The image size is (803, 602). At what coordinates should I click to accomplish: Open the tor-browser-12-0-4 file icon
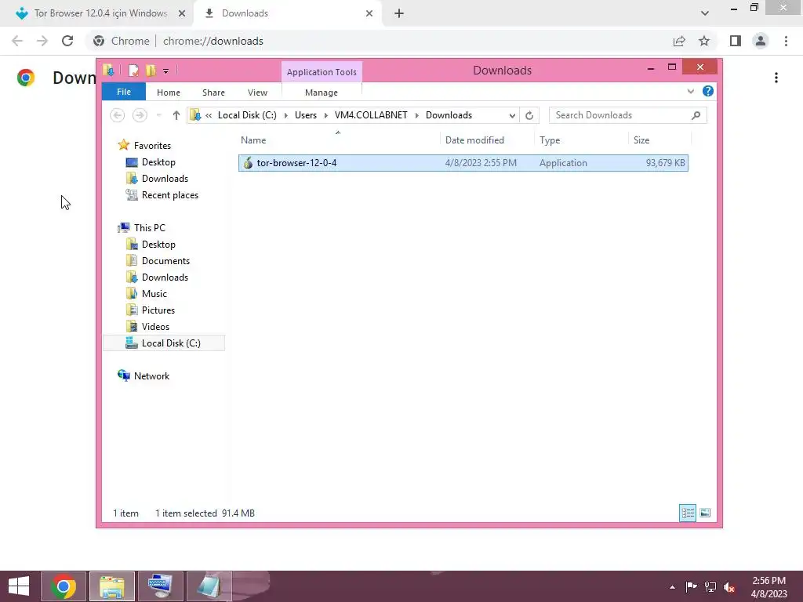click(x=248, y=163)
